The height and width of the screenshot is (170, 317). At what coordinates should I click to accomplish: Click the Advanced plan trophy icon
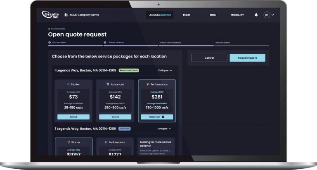(108, 84)
